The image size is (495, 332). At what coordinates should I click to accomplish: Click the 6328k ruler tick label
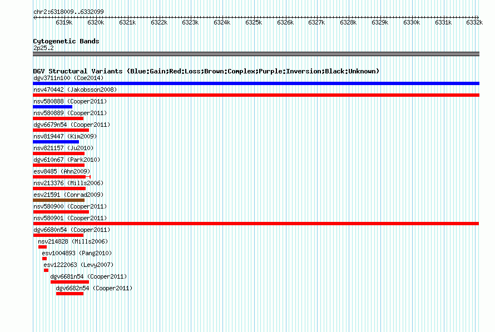[x=348, y=22]
